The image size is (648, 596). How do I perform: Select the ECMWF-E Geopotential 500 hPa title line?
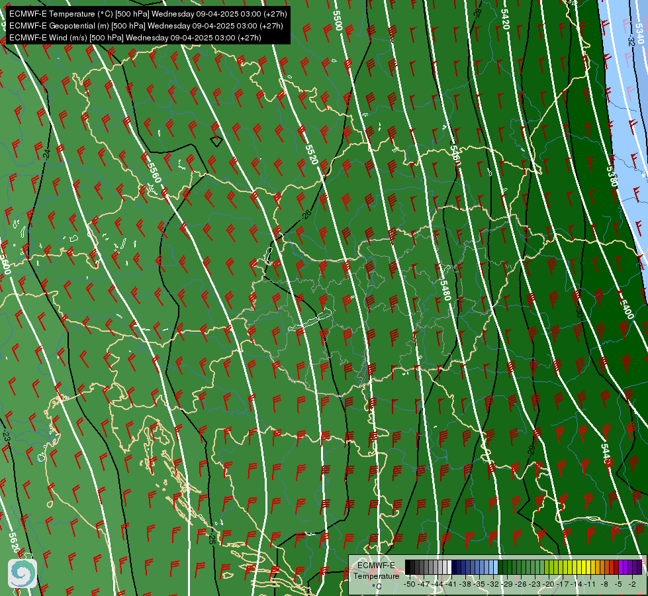(146, 26)
